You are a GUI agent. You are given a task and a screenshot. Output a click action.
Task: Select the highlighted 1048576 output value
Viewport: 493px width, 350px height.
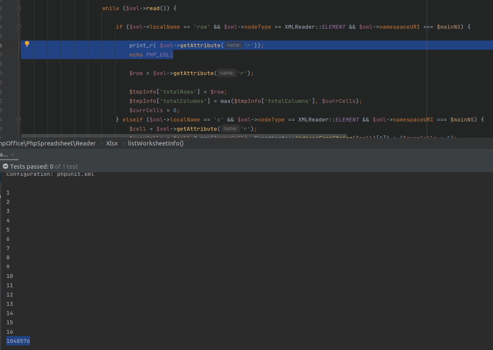click(x=18, y=341)
